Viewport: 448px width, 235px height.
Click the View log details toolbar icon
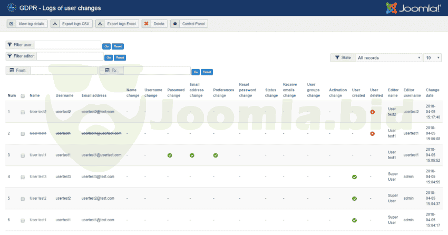(x=12, y=24)
